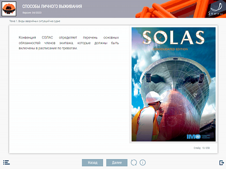Click the large SOLAS title on cover
This screenshot has width=226, height=169.
point(174,38)
